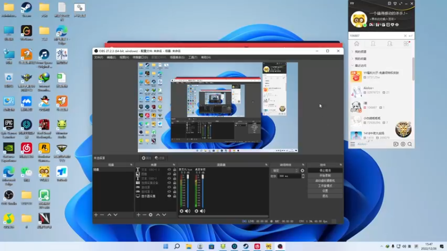Open the Help menu in OBS

[206, 57]
